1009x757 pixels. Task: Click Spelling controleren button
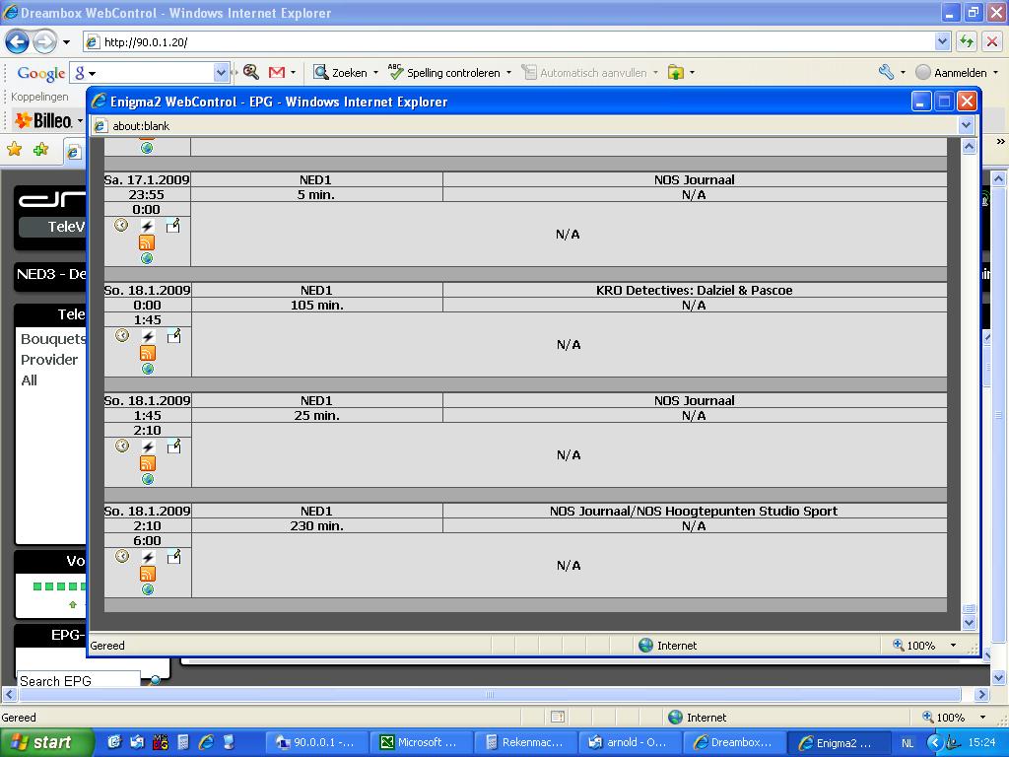pos(444,73)
